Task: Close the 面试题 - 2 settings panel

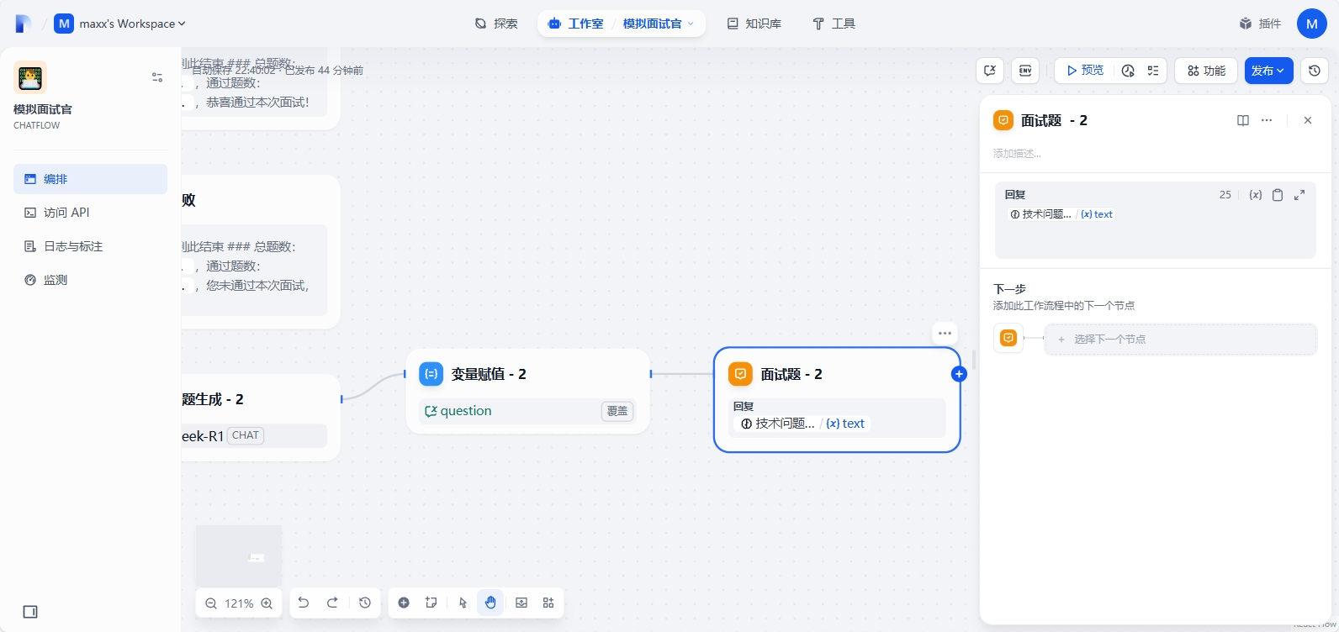Action: pyautogui.click(x=1308, y=120)
